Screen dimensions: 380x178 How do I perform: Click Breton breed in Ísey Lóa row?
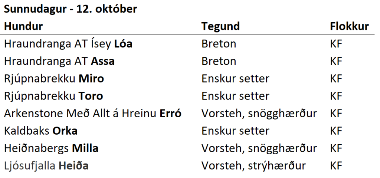click(219, 44)
